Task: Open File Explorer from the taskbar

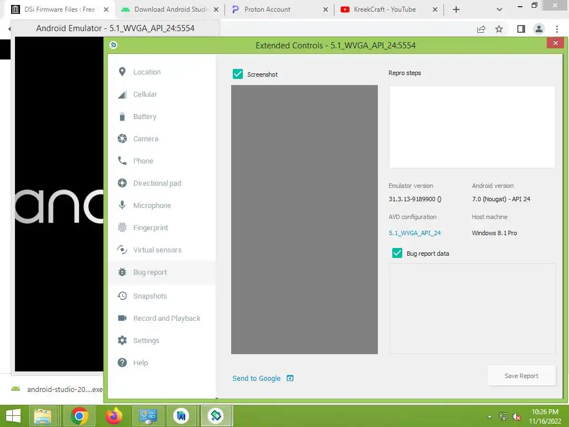Action: tap(43, 416)
